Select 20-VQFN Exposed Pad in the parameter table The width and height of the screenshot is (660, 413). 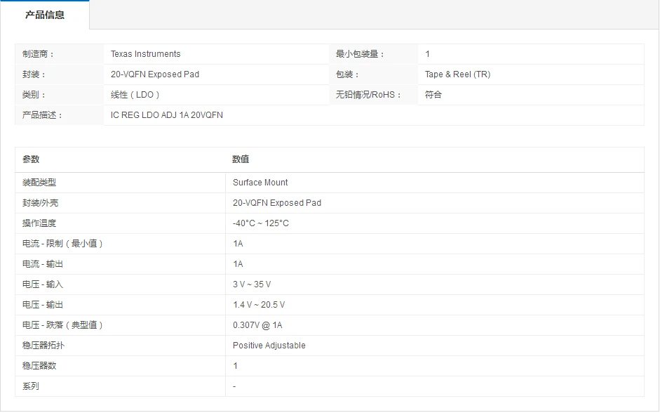pyautogui.click(x=277, y=203)
